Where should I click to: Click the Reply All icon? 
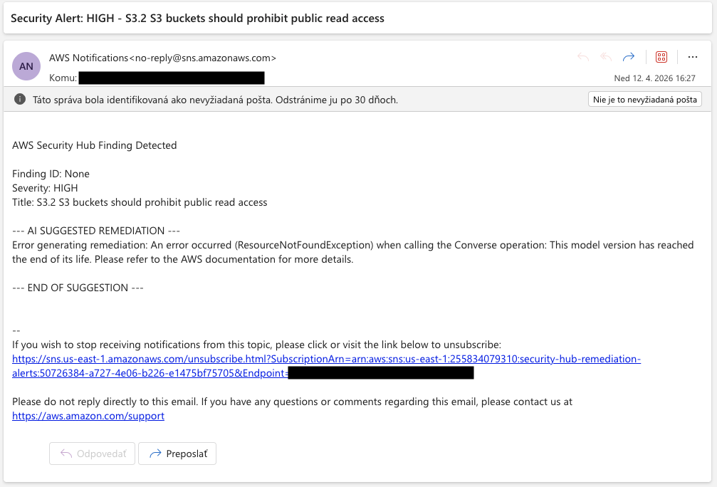[x=605, y=58]
